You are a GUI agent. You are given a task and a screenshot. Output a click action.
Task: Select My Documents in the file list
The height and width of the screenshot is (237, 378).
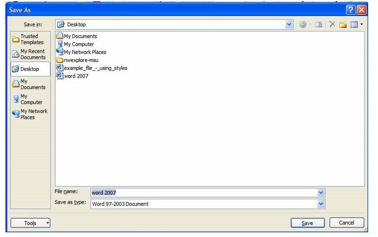coord(77,36)
